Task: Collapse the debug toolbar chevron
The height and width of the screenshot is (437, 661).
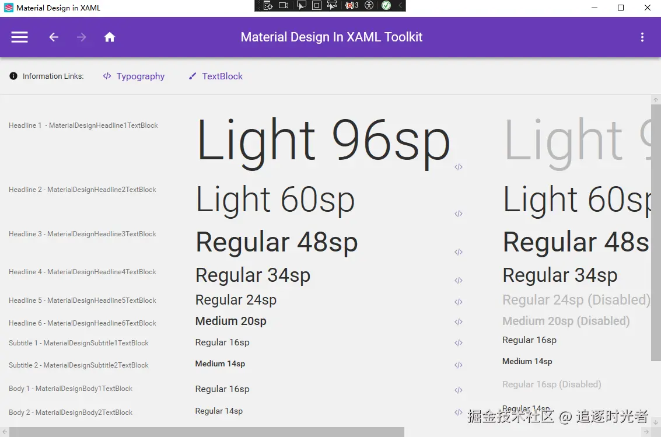Action: [x=400, y=5]
